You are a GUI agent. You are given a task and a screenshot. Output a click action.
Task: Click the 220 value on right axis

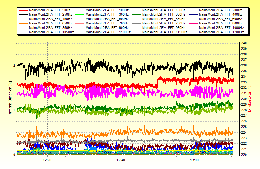[244, 155]
